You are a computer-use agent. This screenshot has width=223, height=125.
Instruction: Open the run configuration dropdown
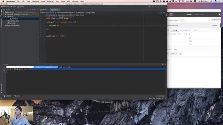(x=149, y=7)
